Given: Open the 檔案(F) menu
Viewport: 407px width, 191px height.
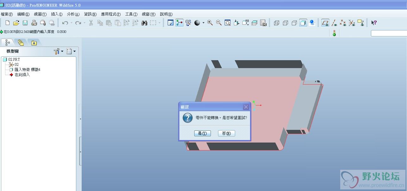Looking at the screenshot, I should pos(7,14).
